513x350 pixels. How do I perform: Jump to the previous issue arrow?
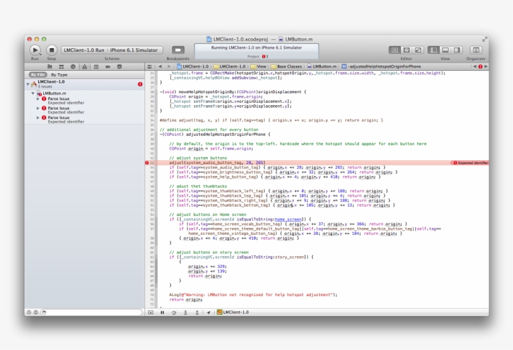474,66
